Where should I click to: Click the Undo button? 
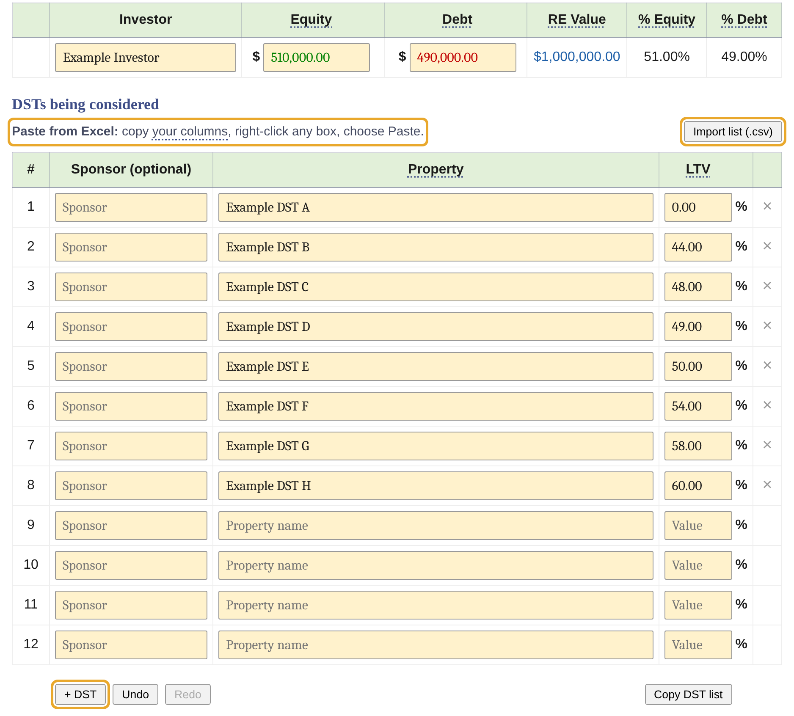click(x=135, y=694)
